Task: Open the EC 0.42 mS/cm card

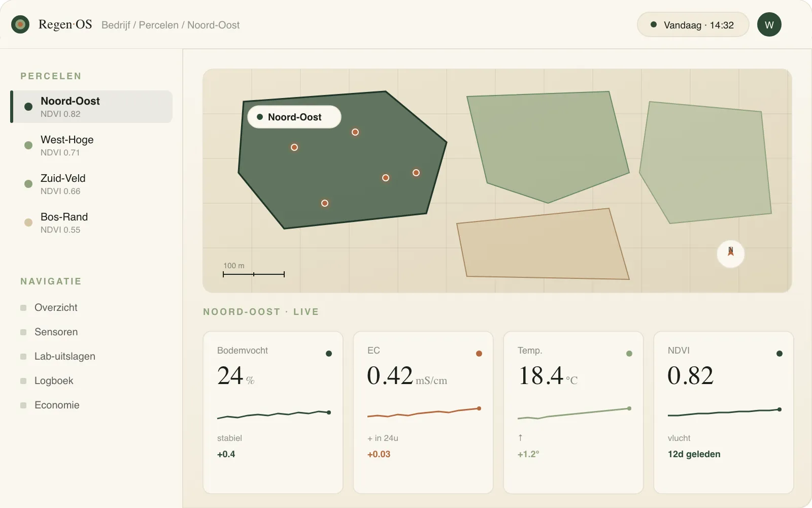Action: pyautogui.click(x=423, y=412)
